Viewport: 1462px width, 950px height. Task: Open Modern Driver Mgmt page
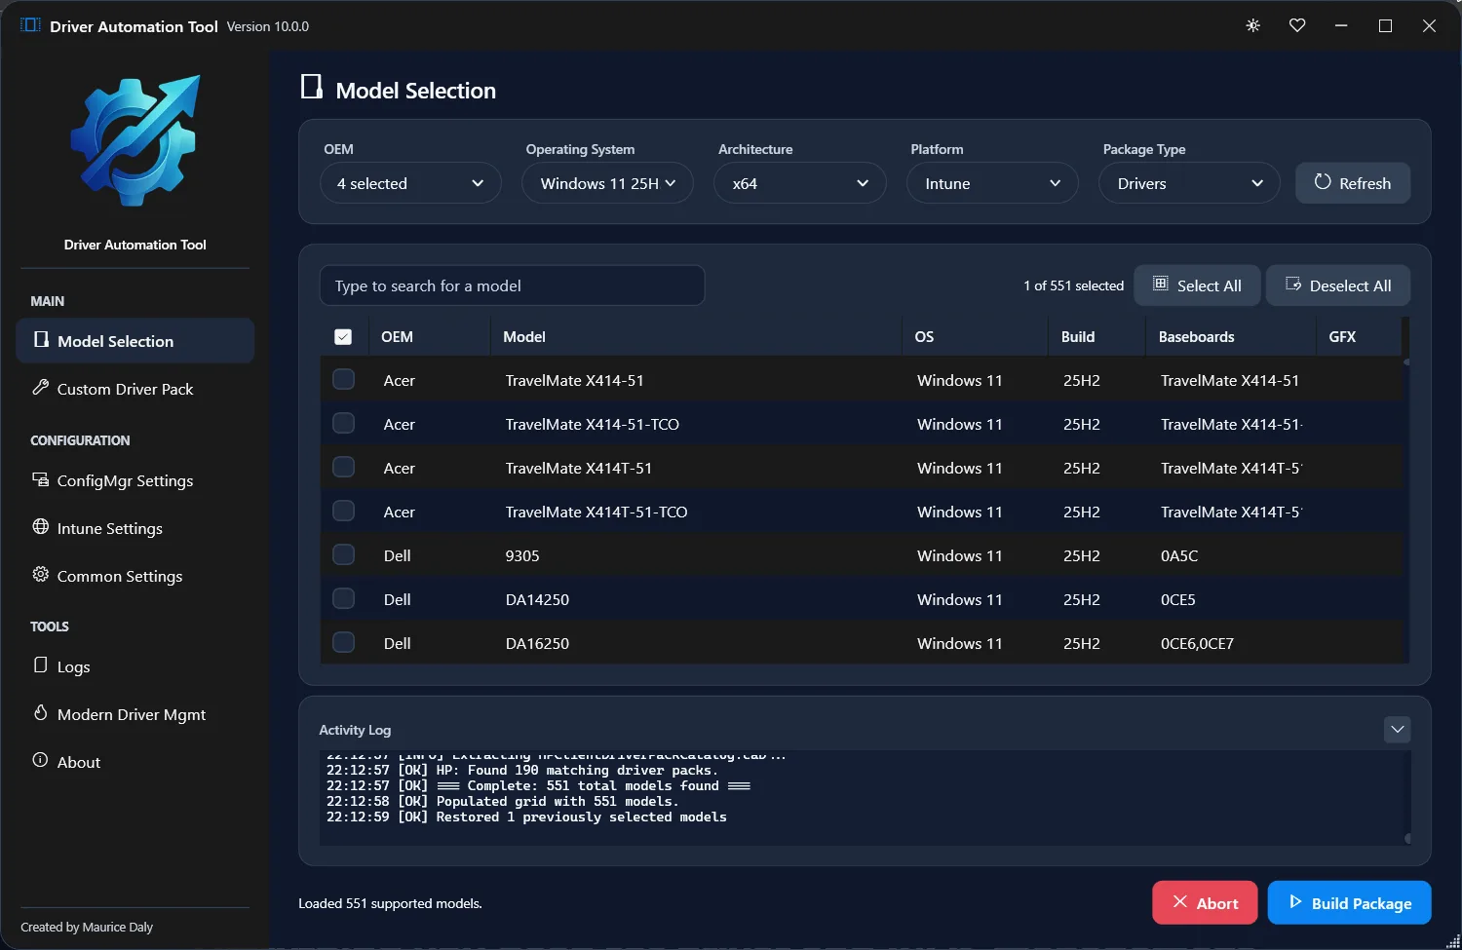[x=135, y=714]
